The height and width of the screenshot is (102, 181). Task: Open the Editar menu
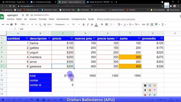(19, 19)
